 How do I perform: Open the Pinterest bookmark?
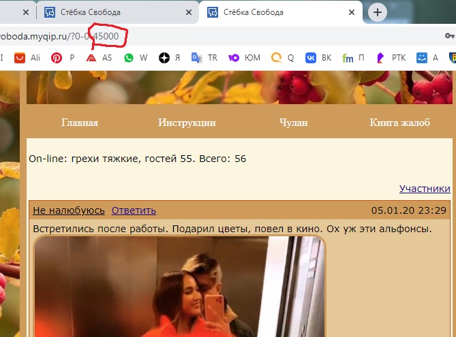pyautogui.click(x=63, y=58)
